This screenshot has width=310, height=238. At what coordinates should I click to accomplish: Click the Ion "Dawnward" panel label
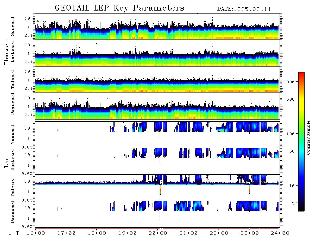click(12, 212)
